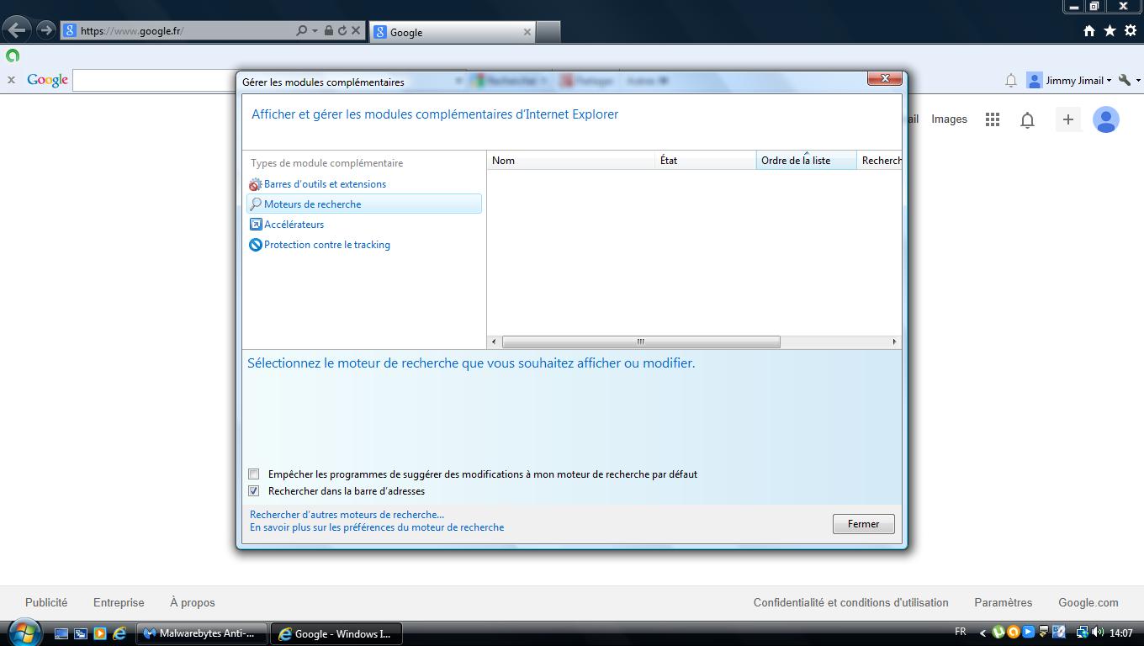Screen dimensions: 1144x646
Task: Click the Show Desktop quick launch icon
Action: 61,633
